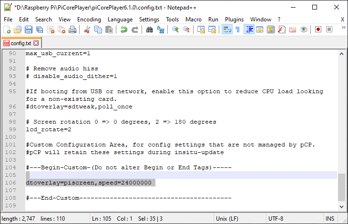Image resolution: width=348 pixels, height=224 pixels.
Task: Select the config.txt document tab
Action: point(21,43)
